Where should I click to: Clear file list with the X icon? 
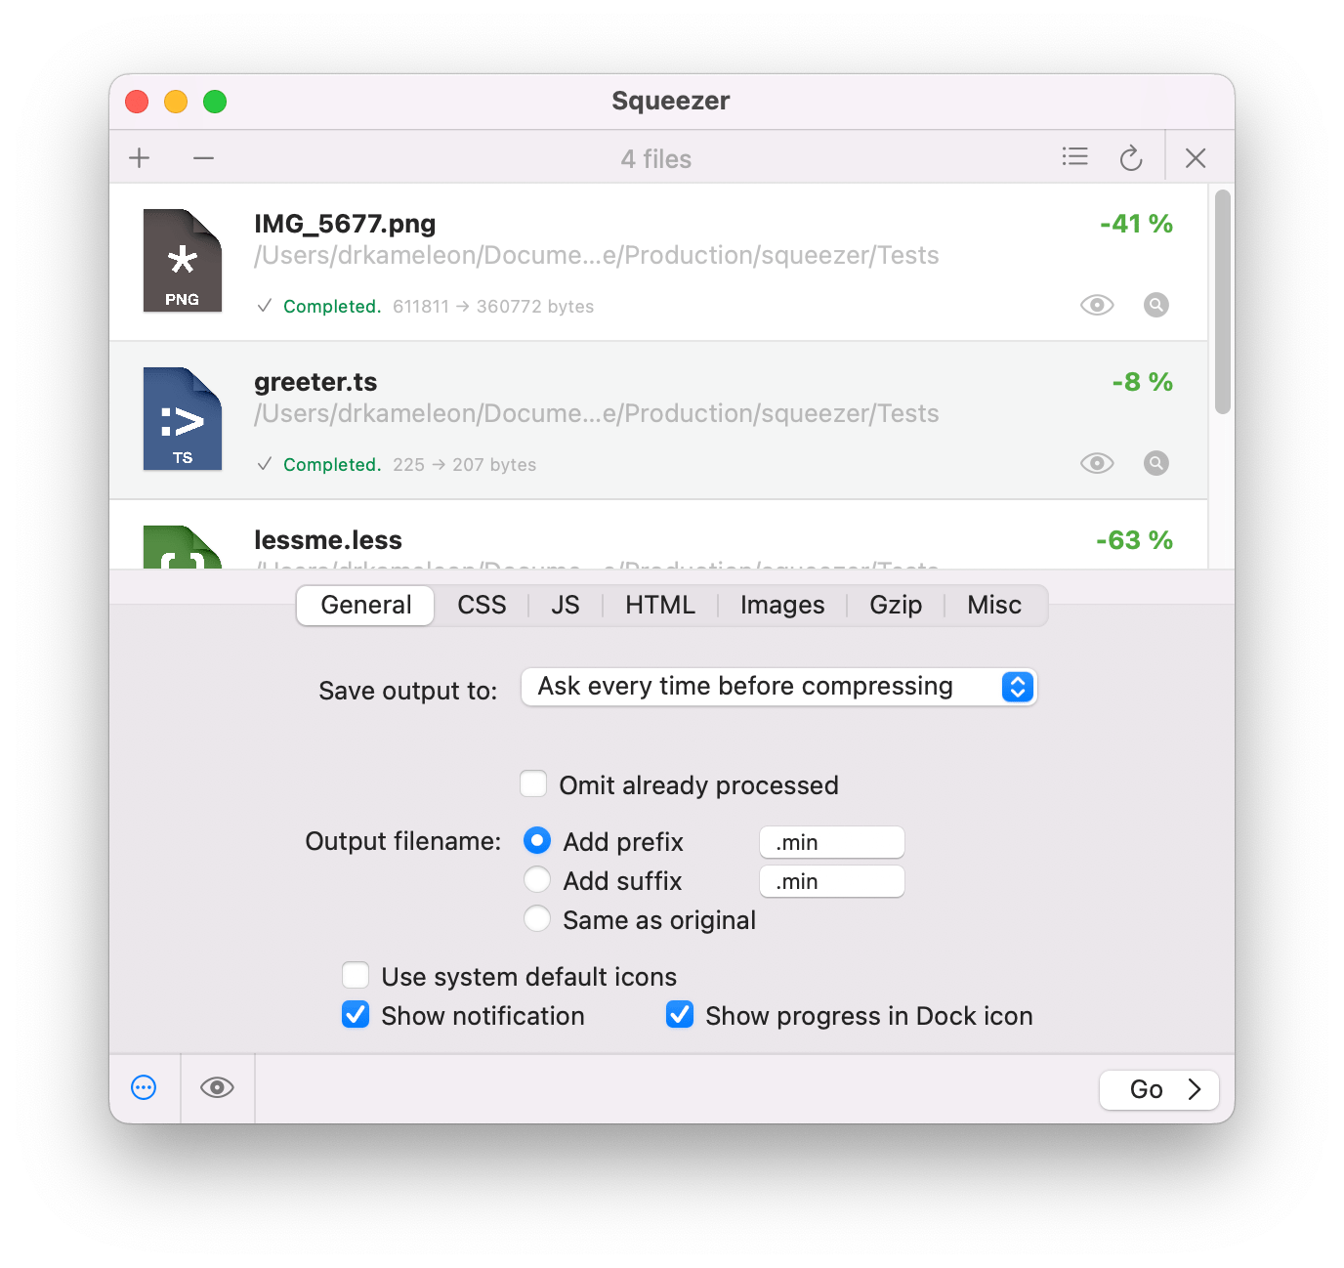pos(1196,157)
